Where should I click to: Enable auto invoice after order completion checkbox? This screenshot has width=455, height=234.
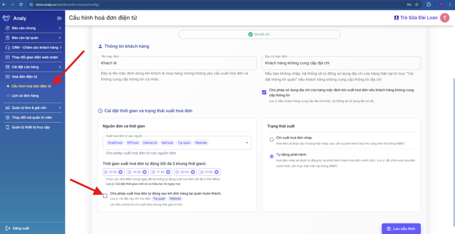[105, 195]
